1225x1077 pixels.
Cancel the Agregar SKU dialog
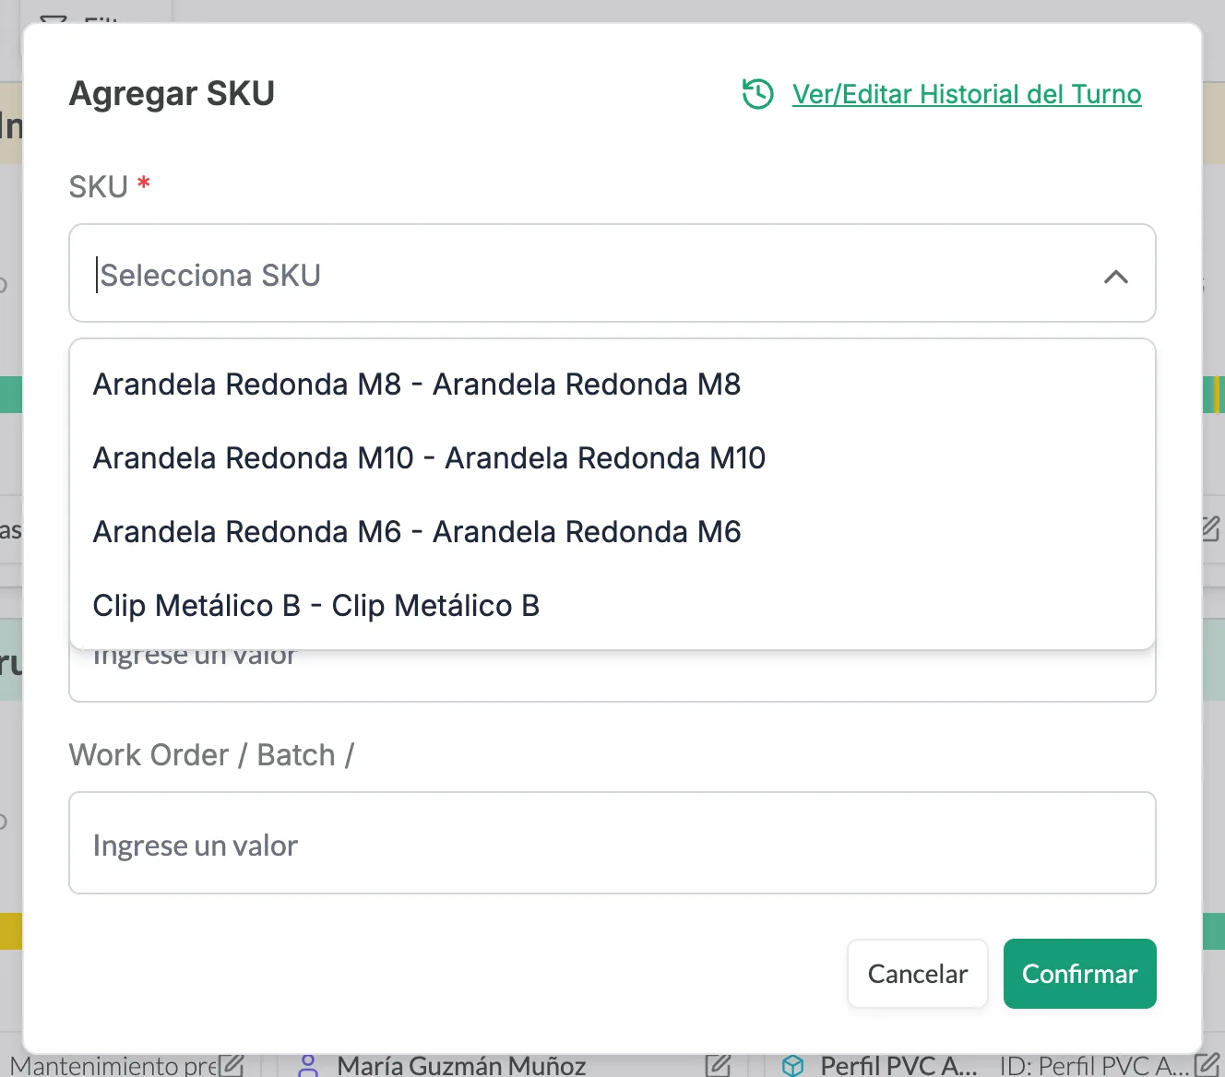click(x=918, y=974)
